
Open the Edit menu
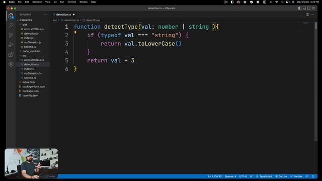click(27, 2)
